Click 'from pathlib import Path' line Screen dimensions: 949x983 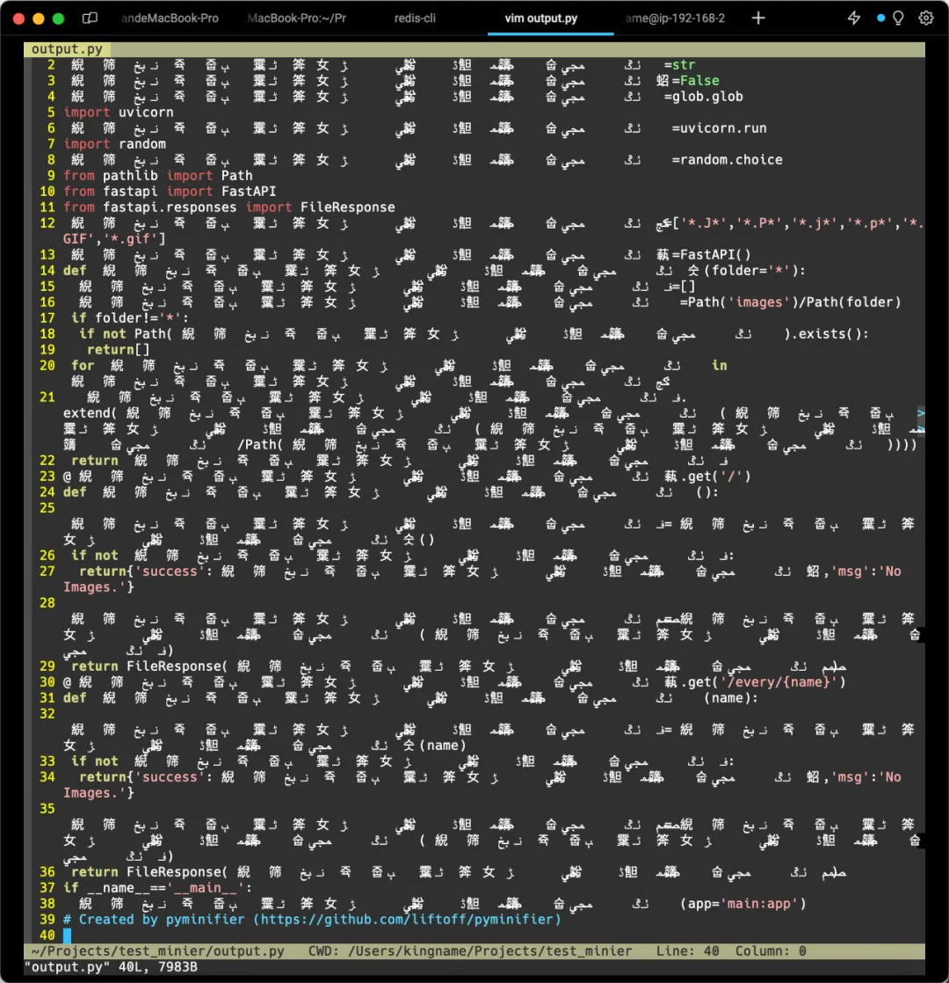coord(158,176)
